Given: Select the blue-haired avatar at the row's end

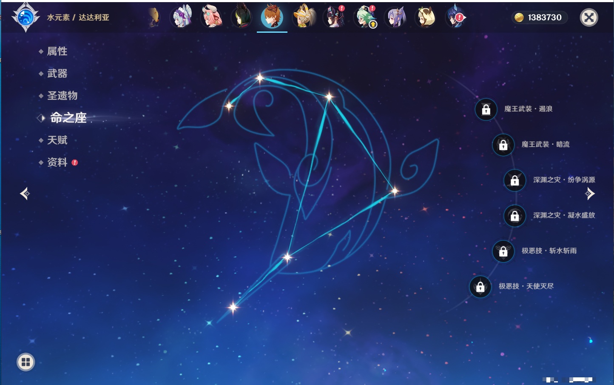Looking at the screenshot, I should click(456, 17).
